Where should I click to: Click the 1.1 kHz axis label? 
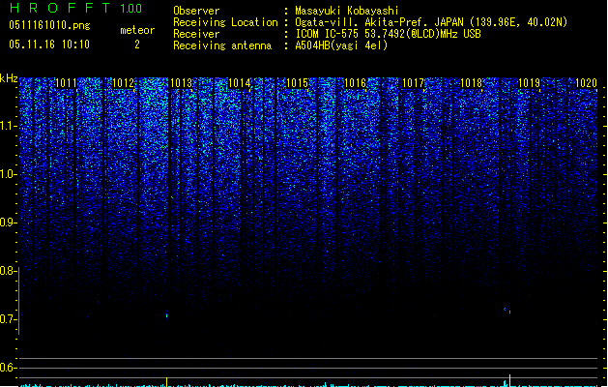(x=8, y=126)
